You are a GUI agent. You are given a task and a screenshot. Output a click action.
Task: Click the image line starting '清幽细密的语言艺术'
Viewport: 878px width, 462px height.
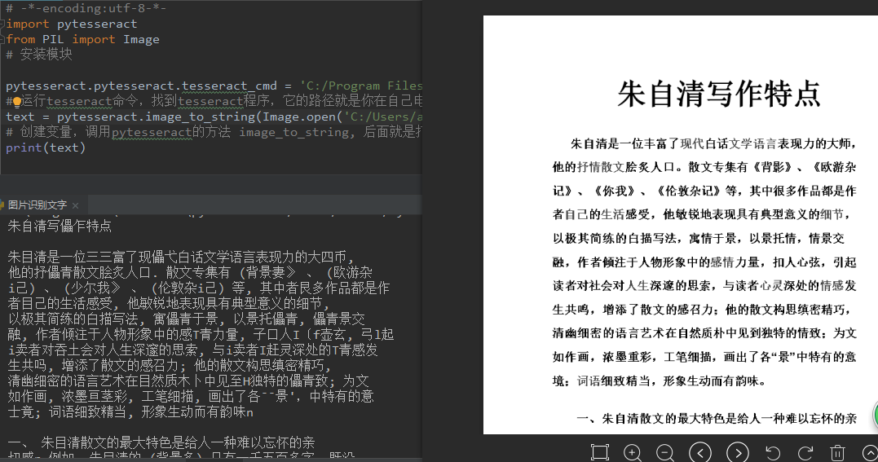pyautogui.click(x=704, y=333)
